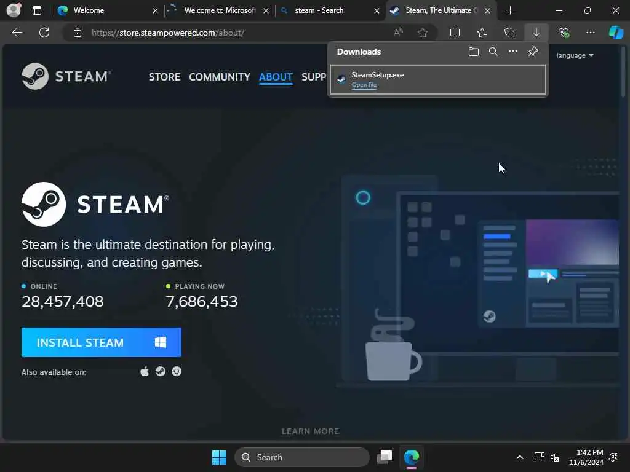Image resolution: width=630 pixels, height=472 pixels.
Task: Open the Favorites list
Action: [x=482, y=33]
